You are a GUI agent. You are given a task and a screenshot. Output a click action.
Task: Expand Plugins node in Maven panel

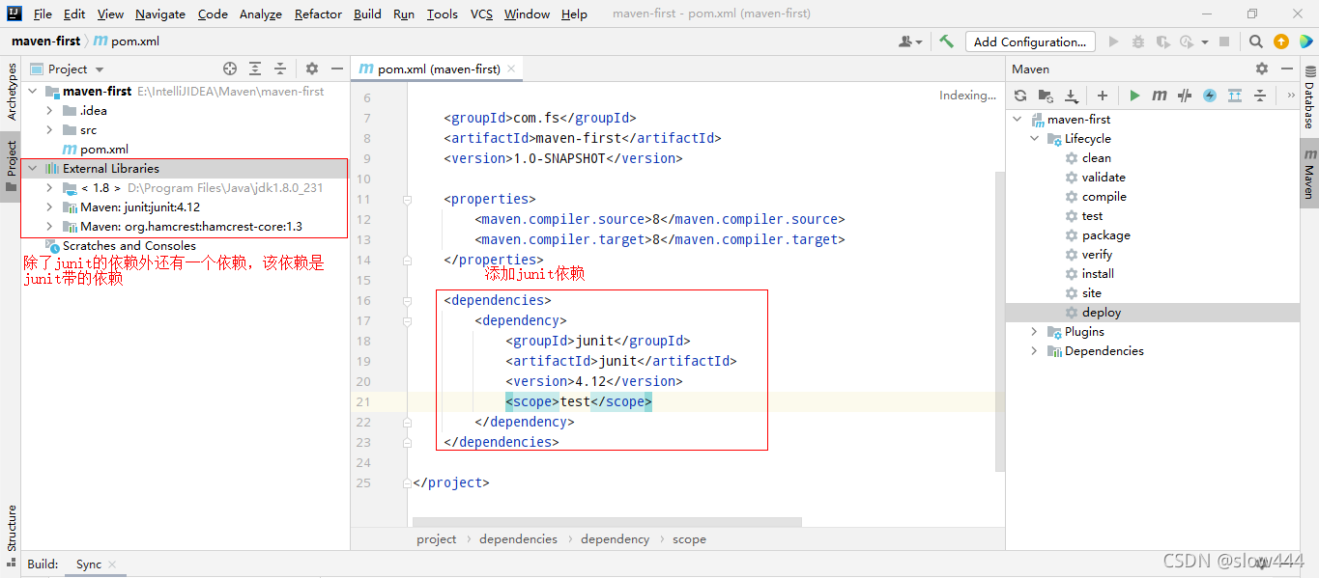(1035, 331)
